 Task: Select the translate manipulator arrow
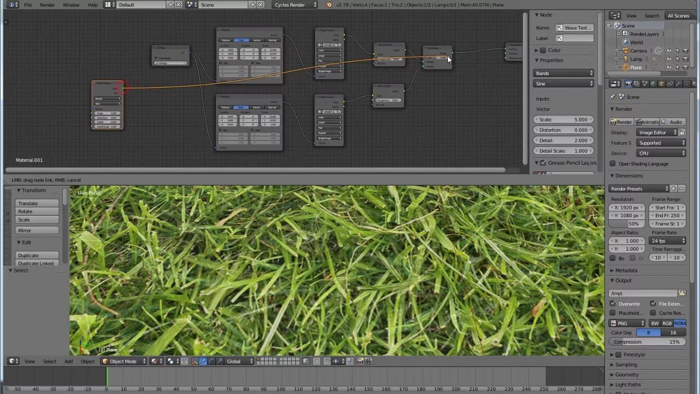[203, 361]
